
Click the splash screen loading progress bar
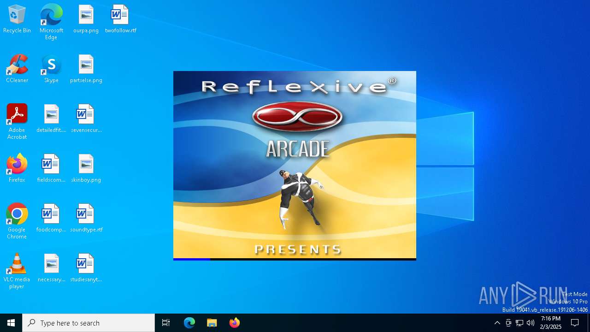click(x=295, y=259)
